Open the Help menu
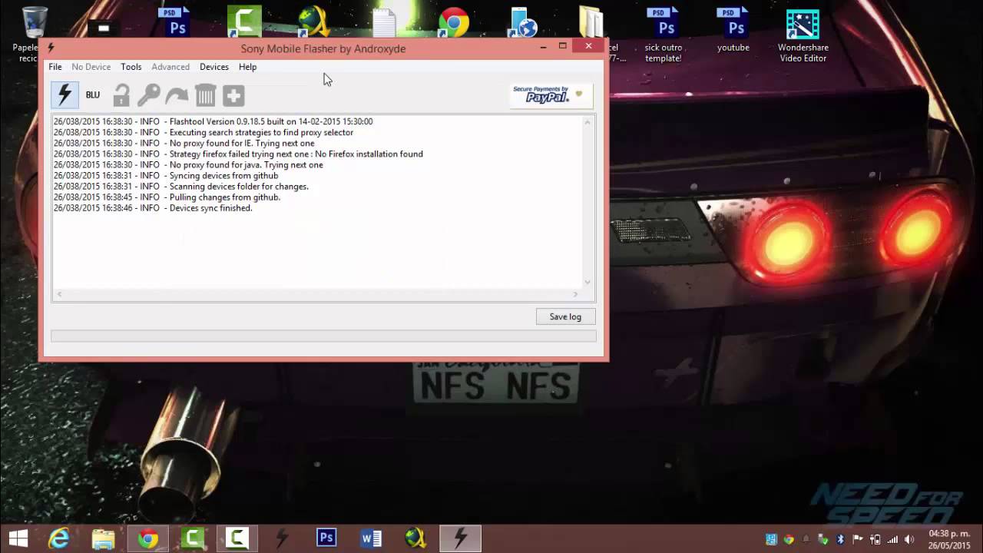 [x=247, y=67]
